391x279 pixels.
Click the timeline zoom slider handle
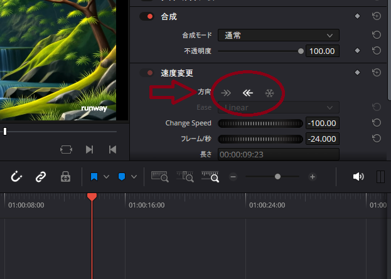(x=277, y=177)
